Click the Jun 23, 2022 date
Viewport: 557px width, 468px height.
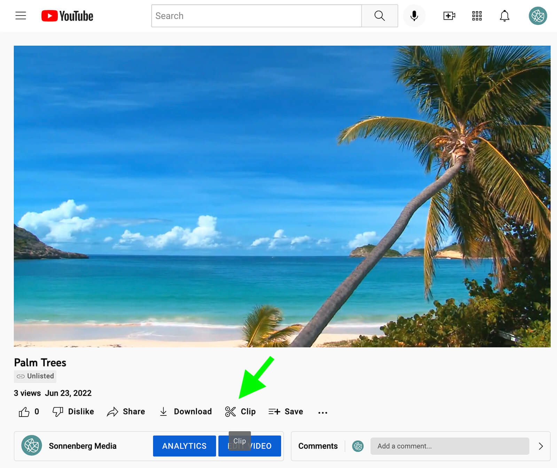point(68,393)
